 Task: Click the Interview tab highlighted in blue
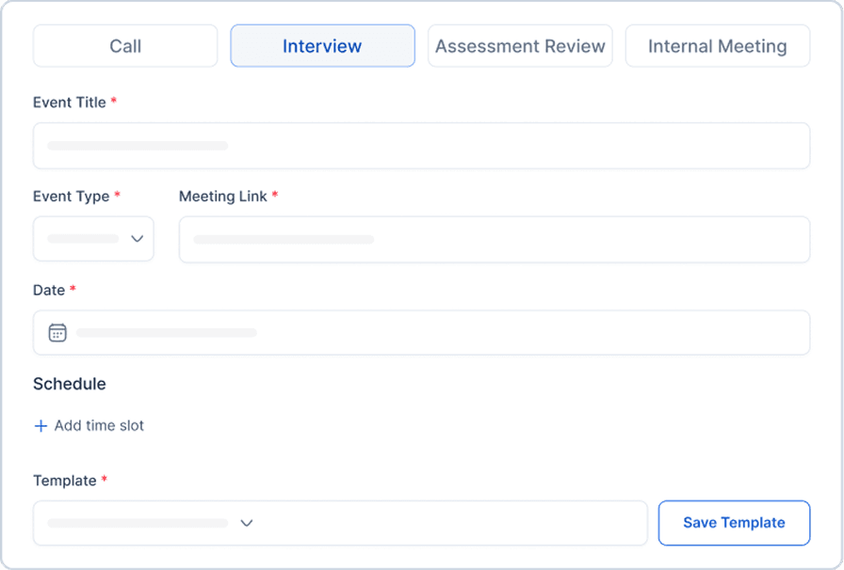click(x=322, y=45)
